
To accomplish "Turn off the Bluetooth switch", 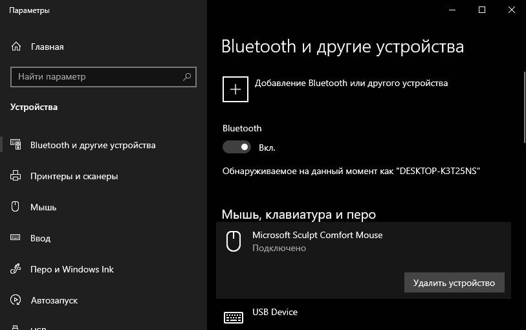I will coord(236,148).
